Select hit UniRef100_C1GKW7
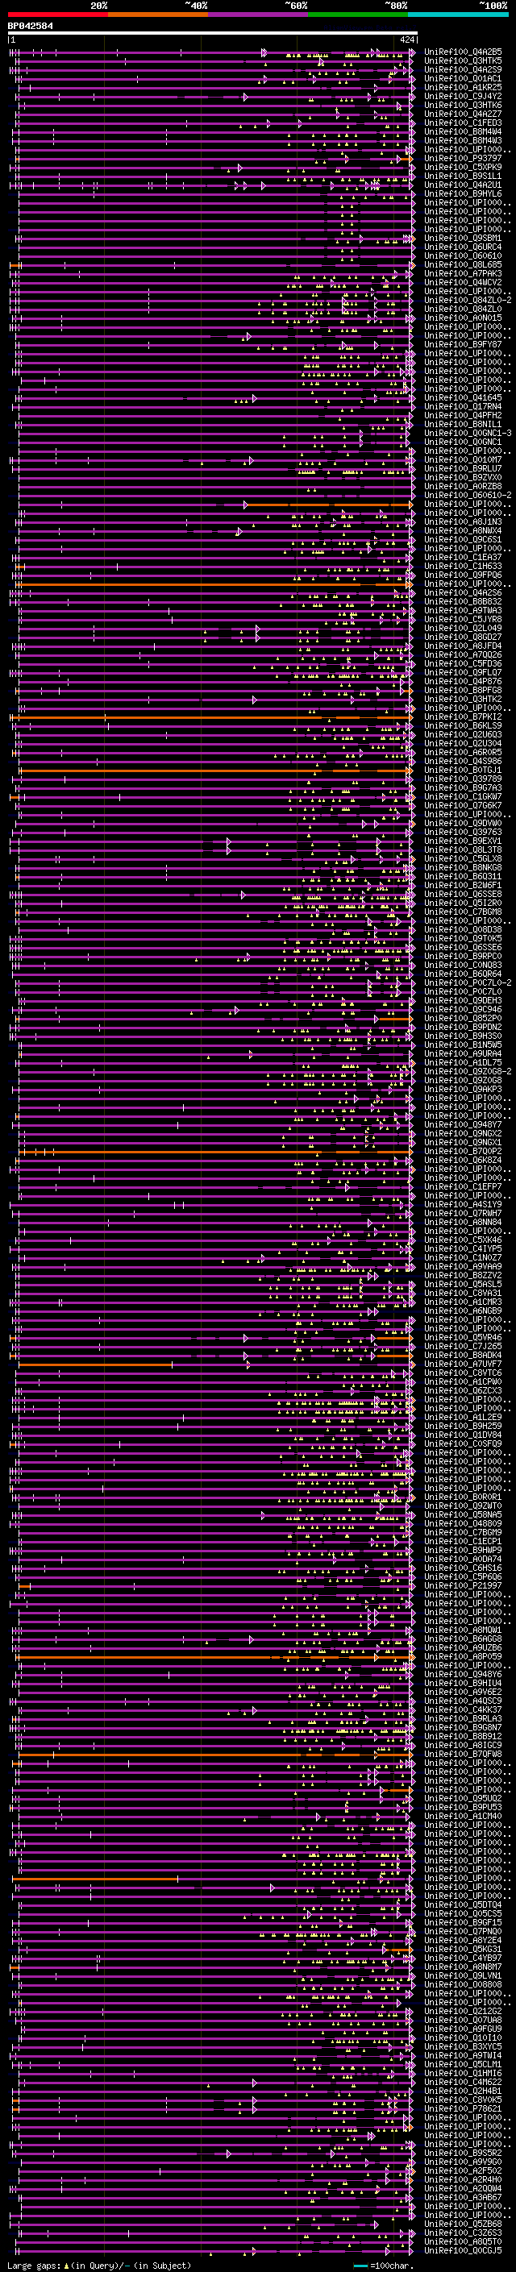This screenshot has width=516, height=2272. [463, 796]
